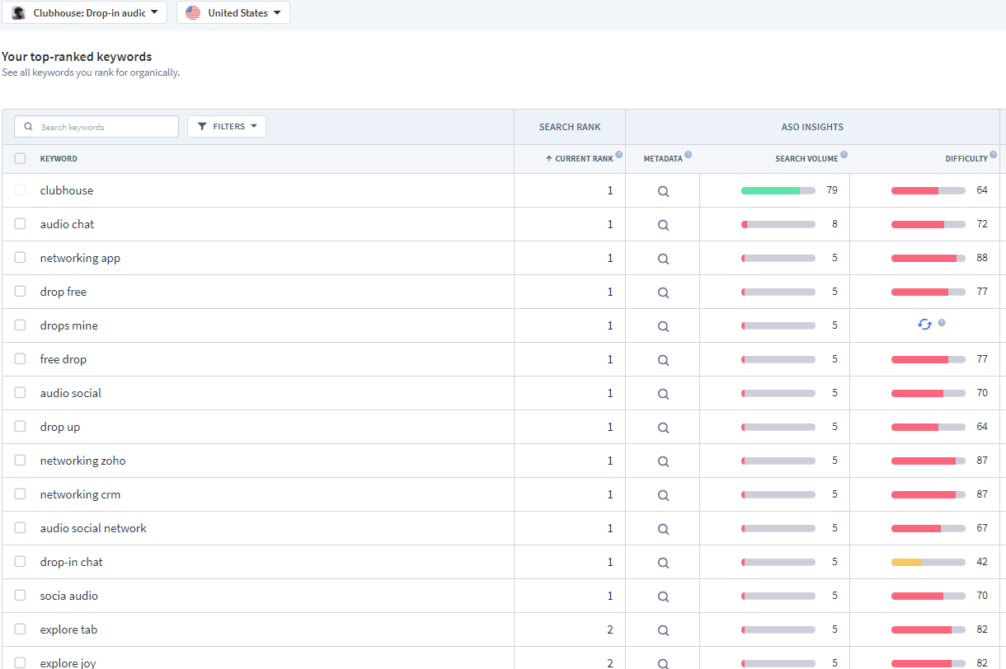Click Difficulty column help icon
The height and width of the screenshot is (669, 1006).
(x=993, y=154)
